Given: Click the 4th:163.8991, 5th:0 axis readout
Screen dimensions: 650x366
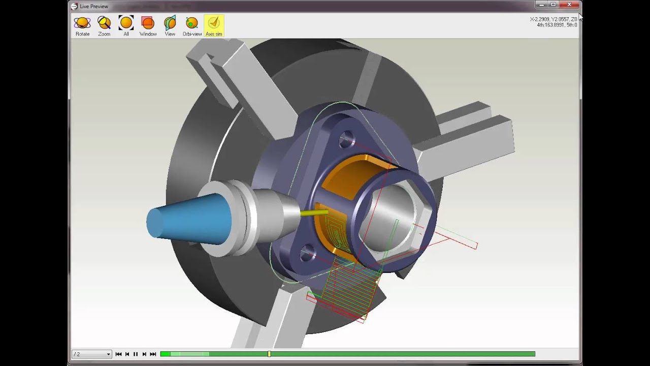Looking at the screenshot, I should pos(557,25).
